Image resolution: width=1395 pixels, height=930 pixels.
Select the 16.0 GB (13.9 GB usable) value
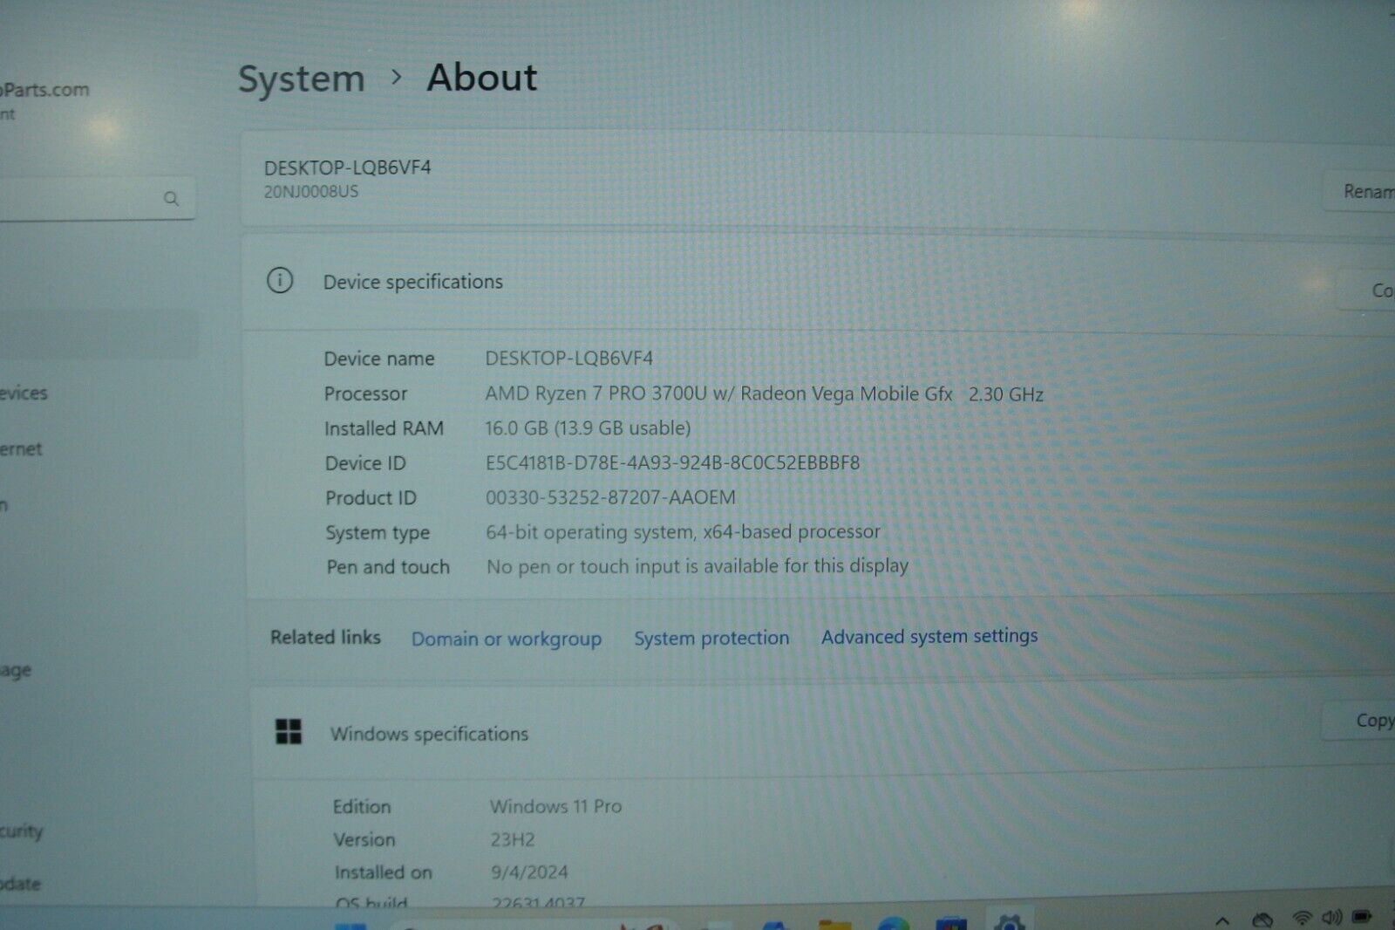pos(589,428)
